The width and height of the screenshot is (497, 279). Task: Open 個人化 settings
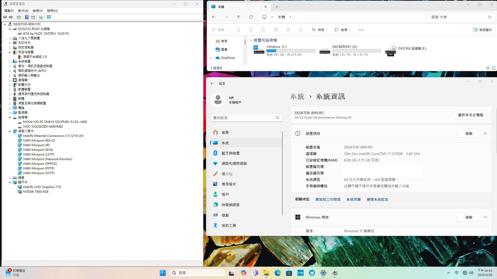246,174
